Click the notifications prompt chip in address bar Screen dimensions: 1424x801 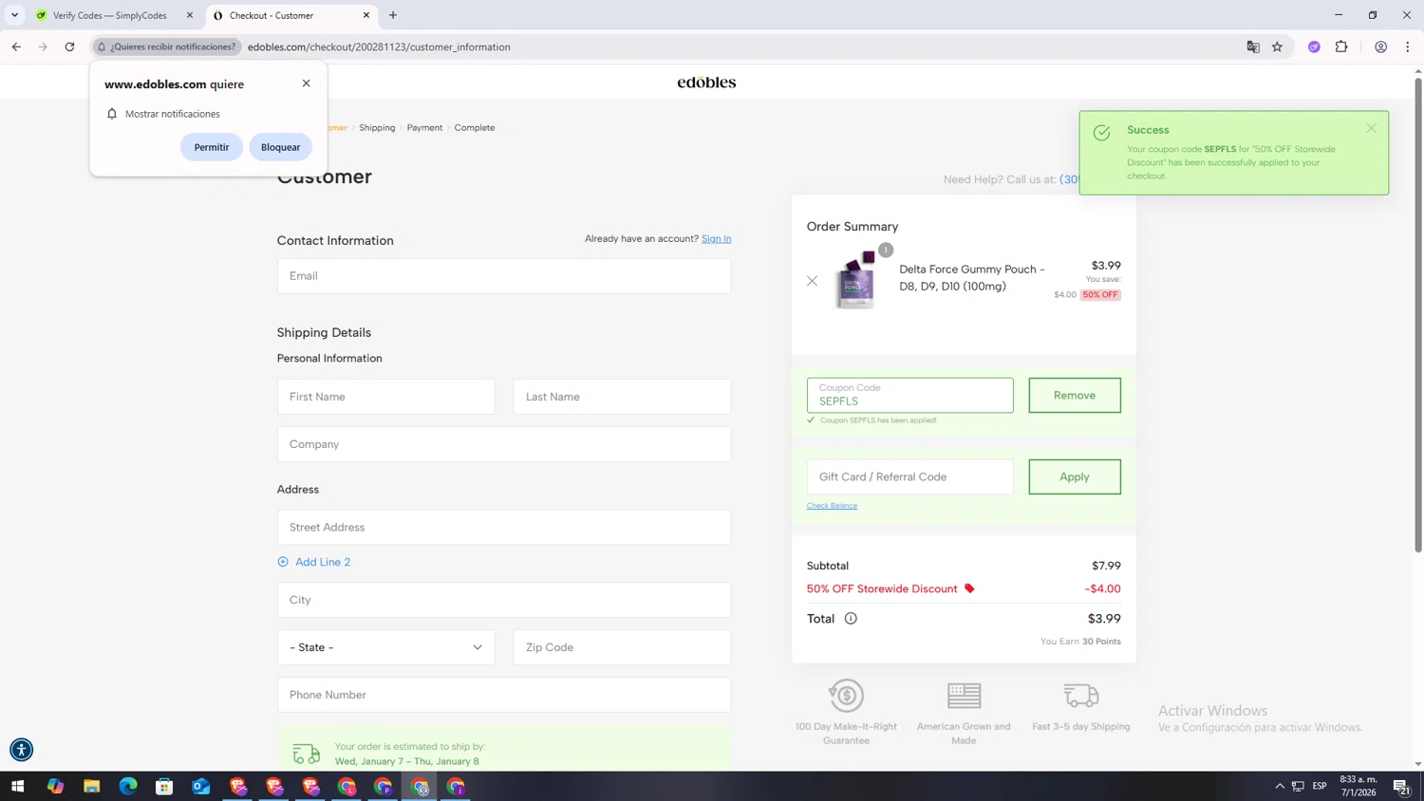(167, 47)
